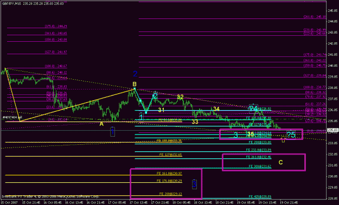Click the 232.85 price scale value
Image resolution: width=339 pixels, height=205 pixels.
click(333, 154)
